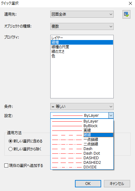Select 線の太さ property

tap(82, 52)
